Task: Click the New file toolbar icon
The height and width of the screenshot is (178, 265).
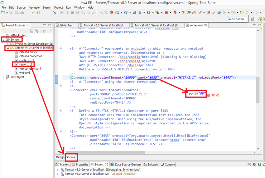Action: [3, 13]
